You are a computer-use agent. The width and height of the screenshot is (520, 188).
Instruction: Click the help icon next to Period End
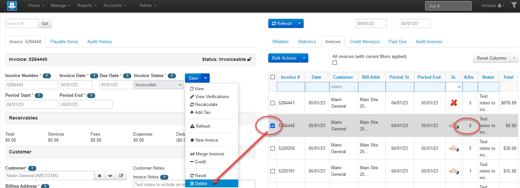coord(91,95)
